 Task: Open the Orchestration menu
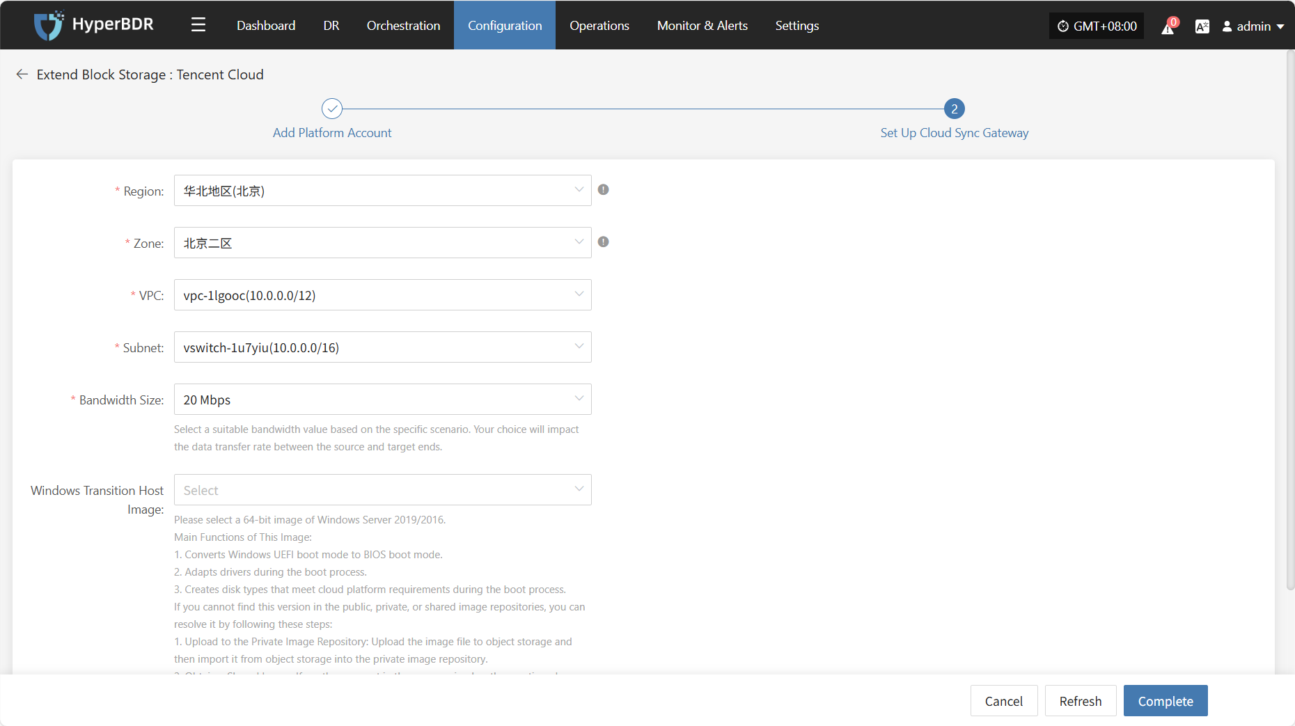tap(403, 25)
